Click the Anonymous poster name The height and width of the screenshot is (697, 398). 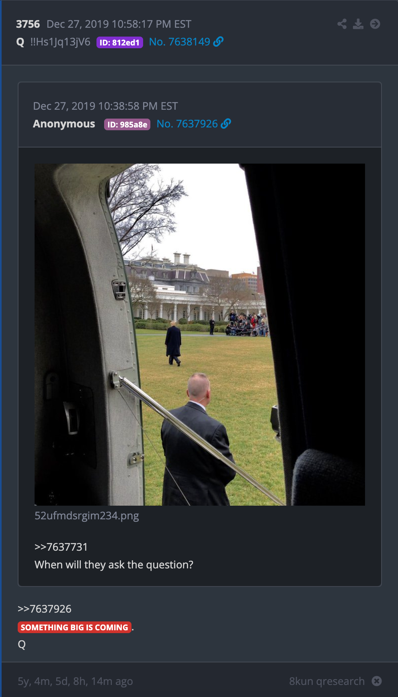(x=64, y=124)
